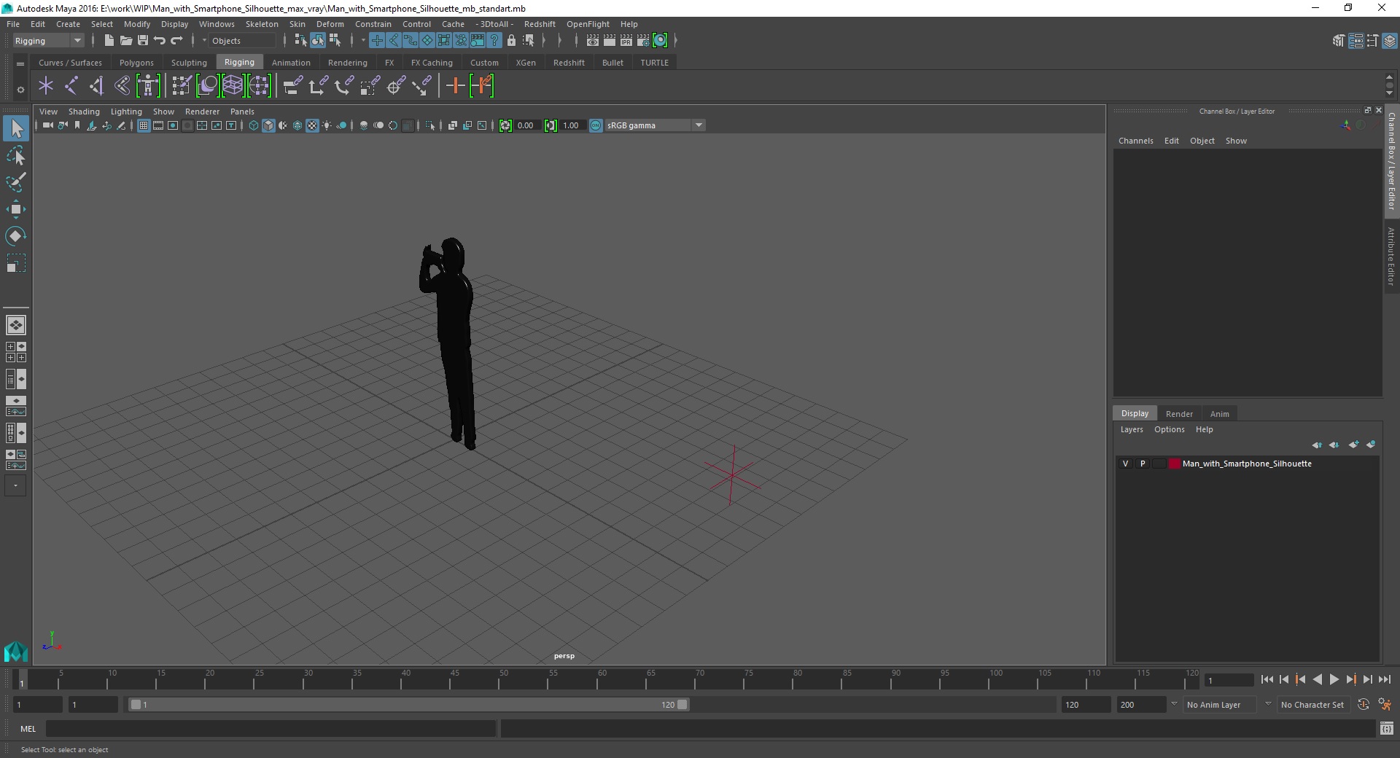Open the Channels menu in Channel Box
The height and width of the screenshot is (758, 1400).
(x=1135, y=141)
